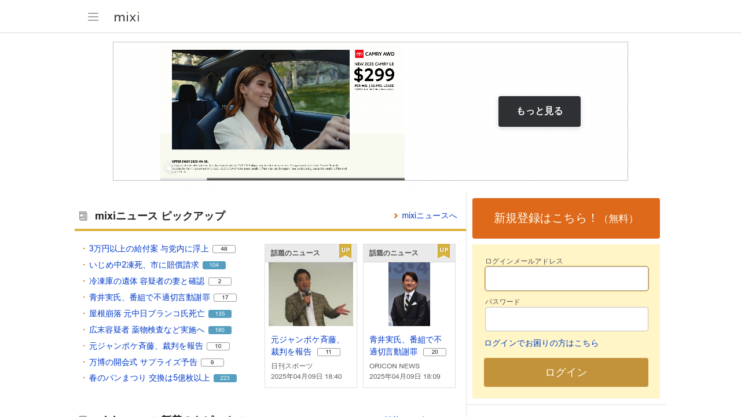Open thumbnail of 青井実氏 news card
Screen dimensions: 741x417
click(x=409, y=294)
